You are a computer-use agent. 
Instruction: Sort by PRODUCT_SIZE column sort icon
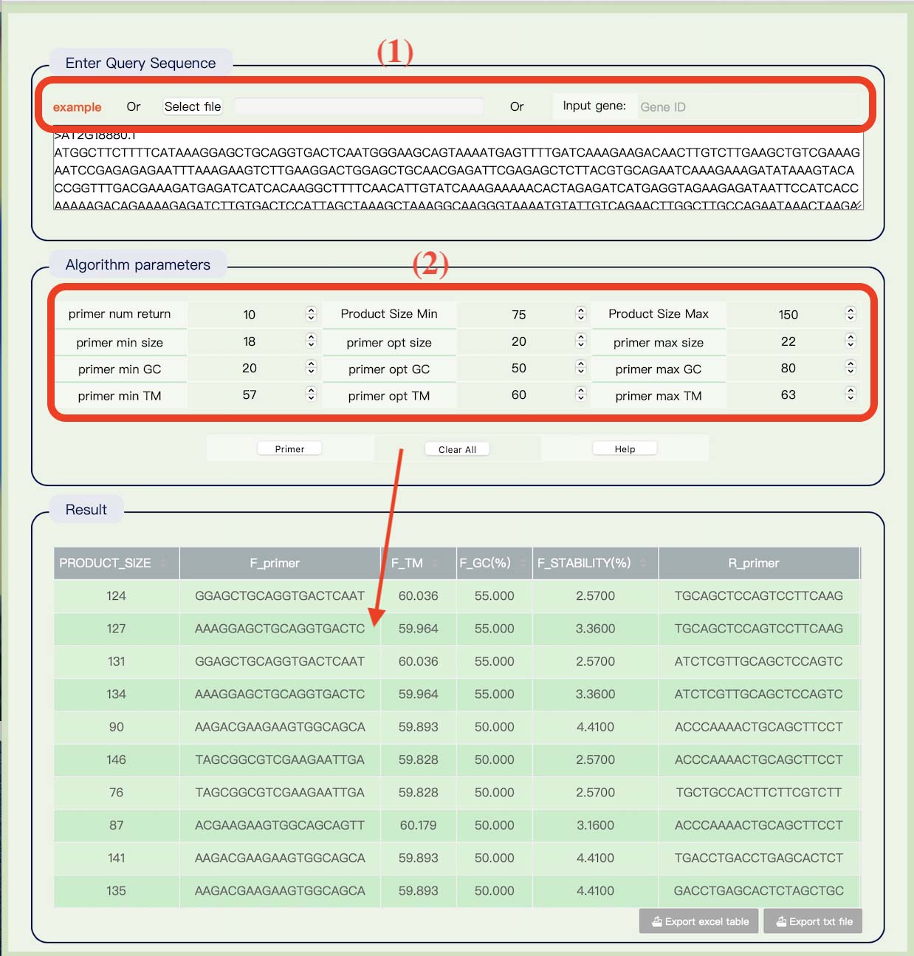click(x=163, y=563)
